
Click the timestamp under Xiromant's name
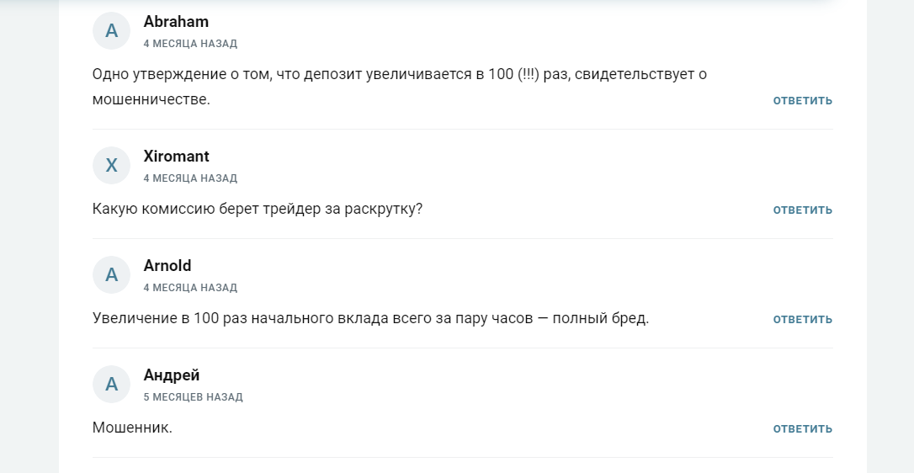tap(190, 178)
